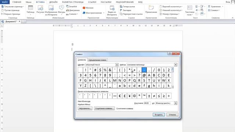The image size is (235, 132).
Task: Click the Код знака input field
Action: point(147,103)
